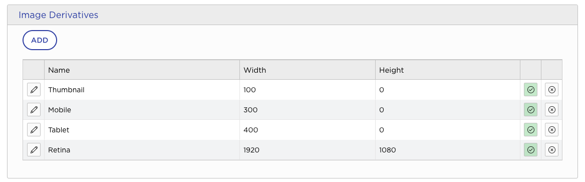585x182 pixels.
Task: Delete the Tablet derivative
Action: click(x=552, y=130)
